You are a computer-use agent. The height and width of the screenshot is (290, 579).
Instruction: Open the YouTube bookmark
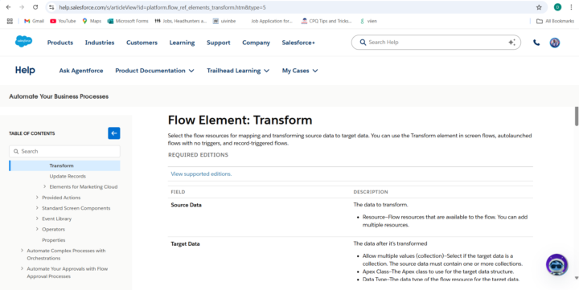63,21
